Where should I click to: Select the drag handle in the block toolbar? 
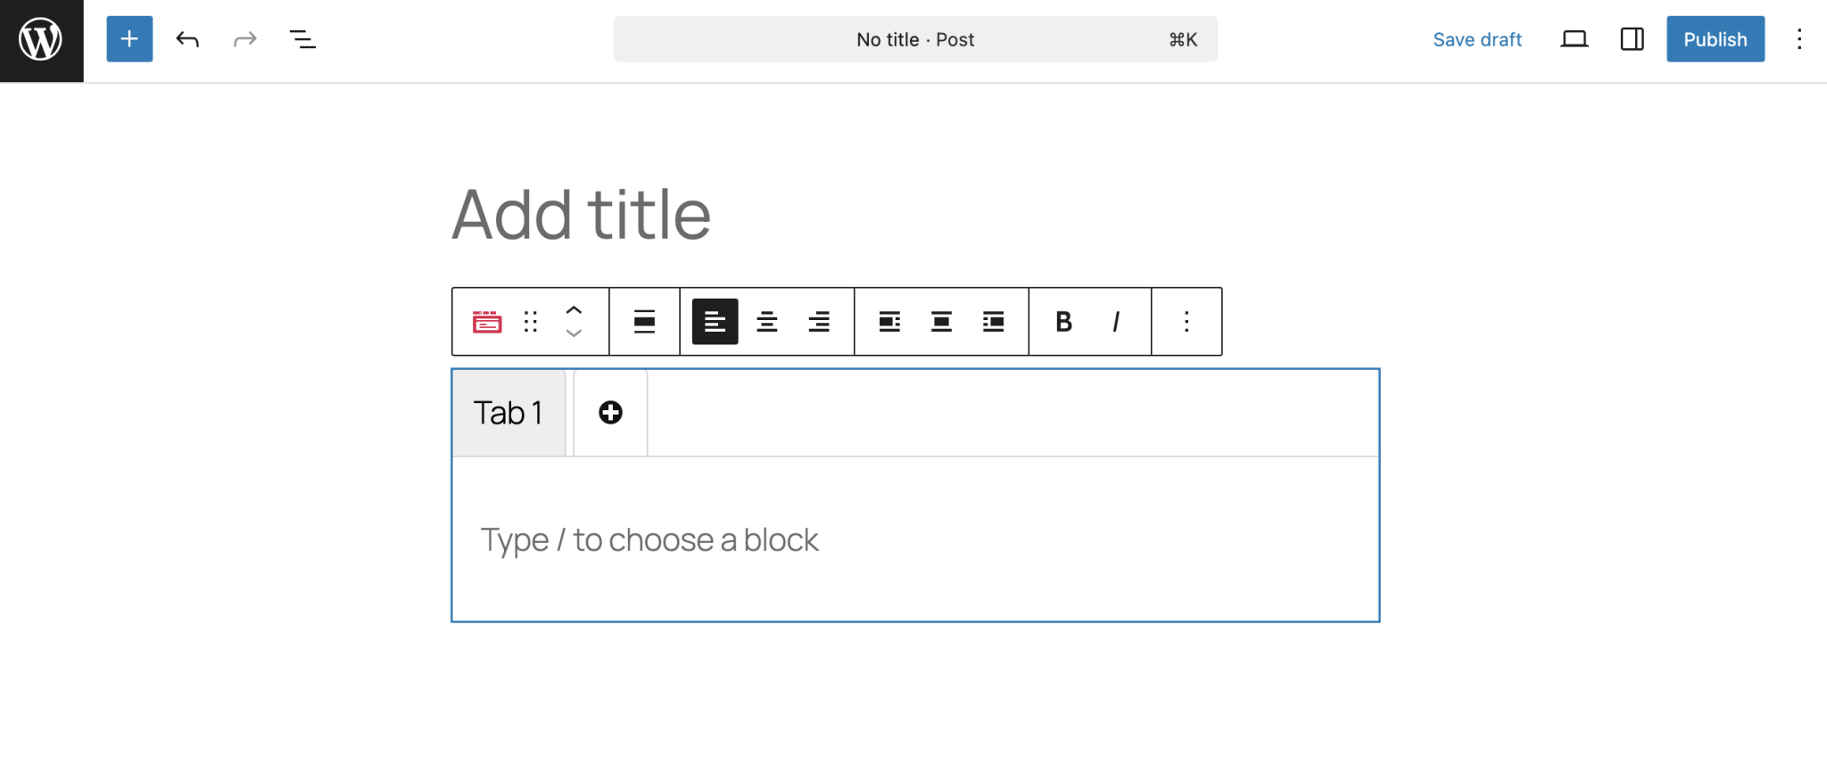[x=531, y=322]
